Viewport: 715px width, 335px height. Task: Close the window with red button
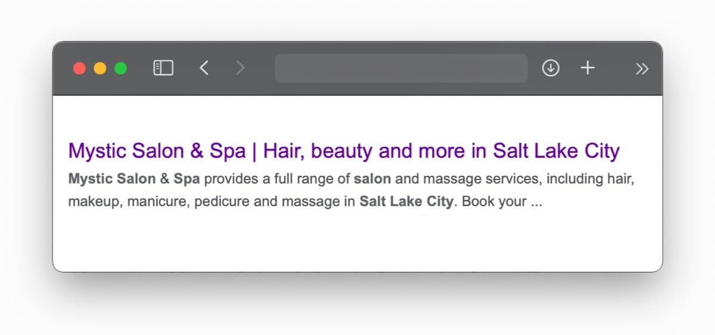click(79, 68)
